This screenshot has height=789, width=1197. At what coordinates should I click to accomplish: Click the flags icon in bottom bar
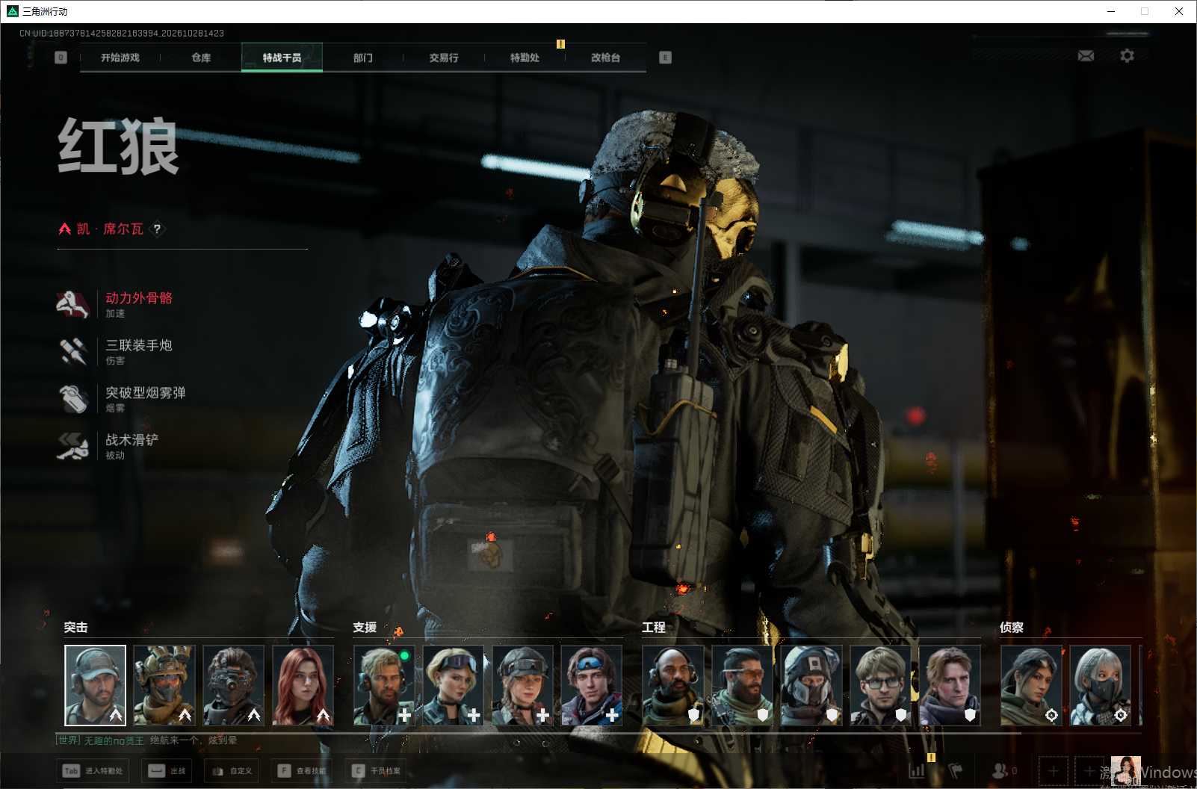point(956,770)
